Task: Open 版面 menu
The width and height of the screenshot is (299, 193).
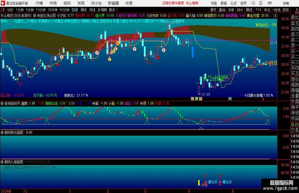Action: pyautogui.click(x=223, y=3)
